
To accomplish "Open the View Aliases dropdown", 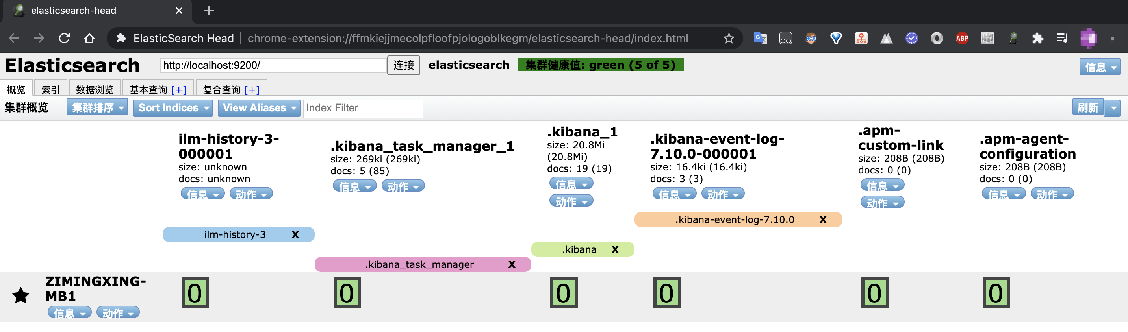I will 259,108.
